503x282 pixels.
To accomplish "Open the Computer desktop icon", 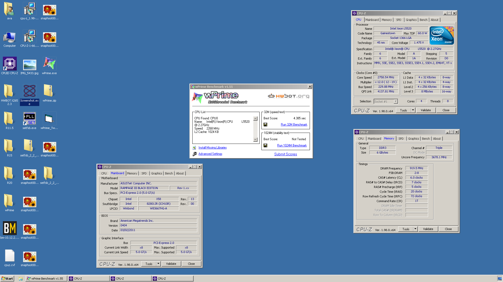I will [9, 39].
